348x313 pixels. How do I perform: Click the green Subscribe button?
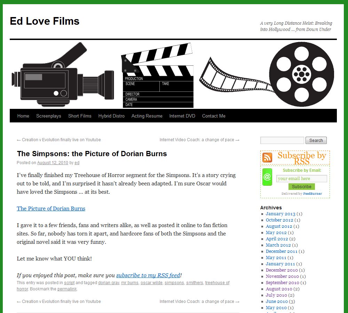(x=301, y=186)
